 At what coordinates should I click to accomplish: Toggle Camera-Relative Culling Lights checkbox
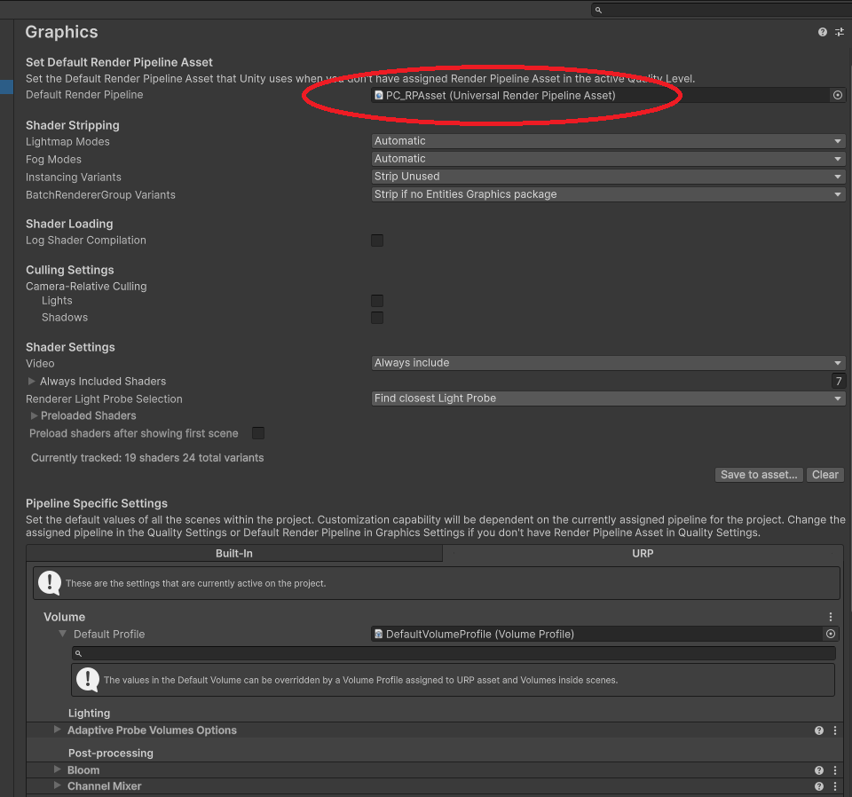[377, 301]
